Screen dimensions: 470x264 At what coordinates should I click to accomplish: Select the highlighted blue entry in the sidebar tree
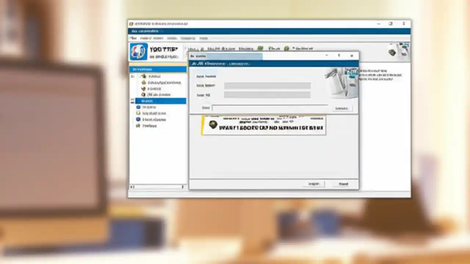pos(158,101)
